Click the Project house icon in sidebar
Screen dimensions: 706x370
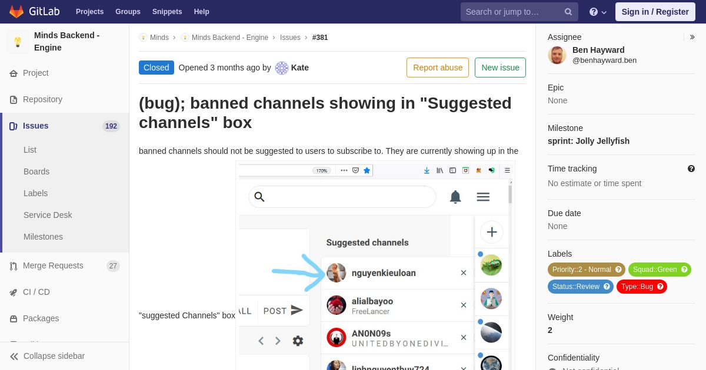pos(14,73)
